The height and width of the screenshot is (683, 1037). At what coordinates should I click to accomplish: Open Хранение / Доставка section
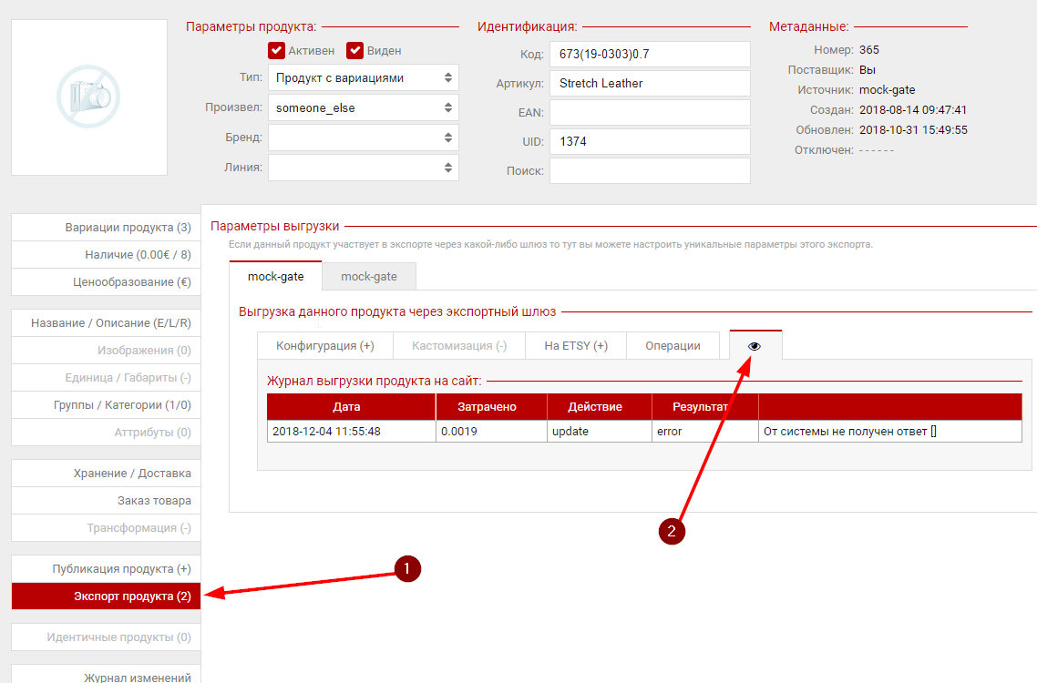[x=106, y=474]
